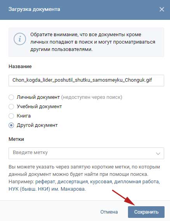Add the НУК (бывш. НКИ) им. Макарова tag
This screenshot has height=221, width=170.
pos(47,189)
